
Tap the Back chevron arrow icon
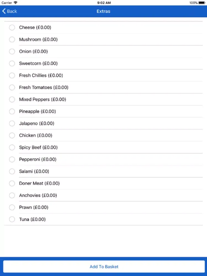[4, 11]
